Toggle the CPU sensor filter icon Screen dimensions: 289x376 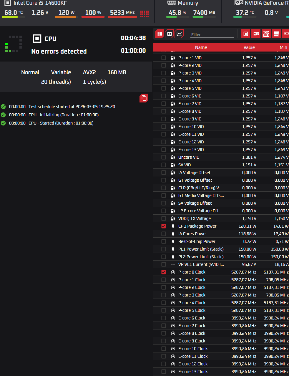tap(246, 34)
